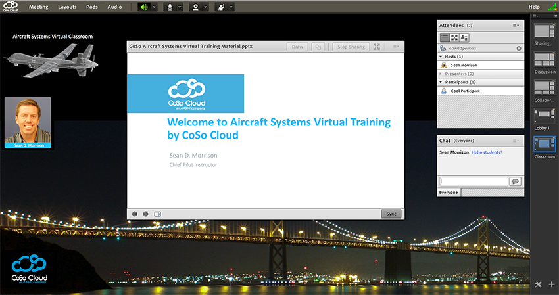Viewport: 559px width, 295px height.
Task: Expand the webcam options dropdown arrow
Action: [205, 7]
